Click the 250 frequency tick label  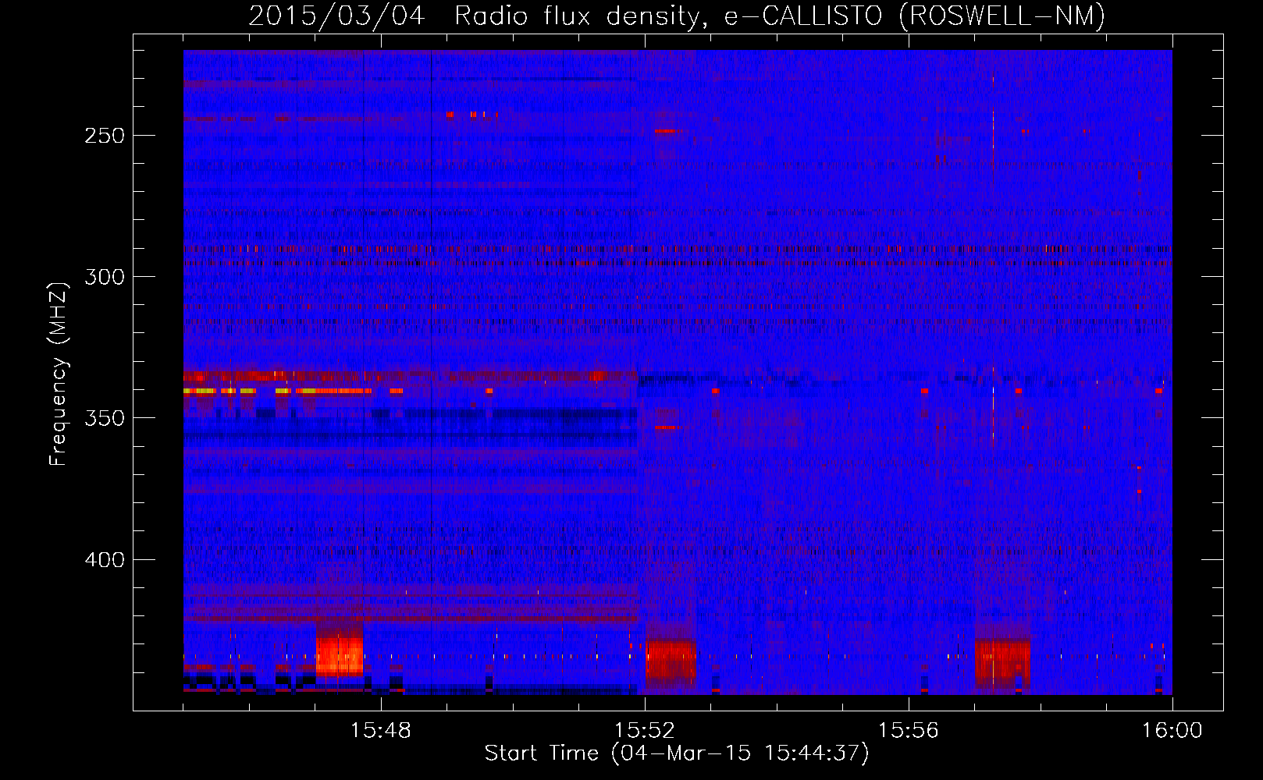pyautogui.click(x=104, y=136)
